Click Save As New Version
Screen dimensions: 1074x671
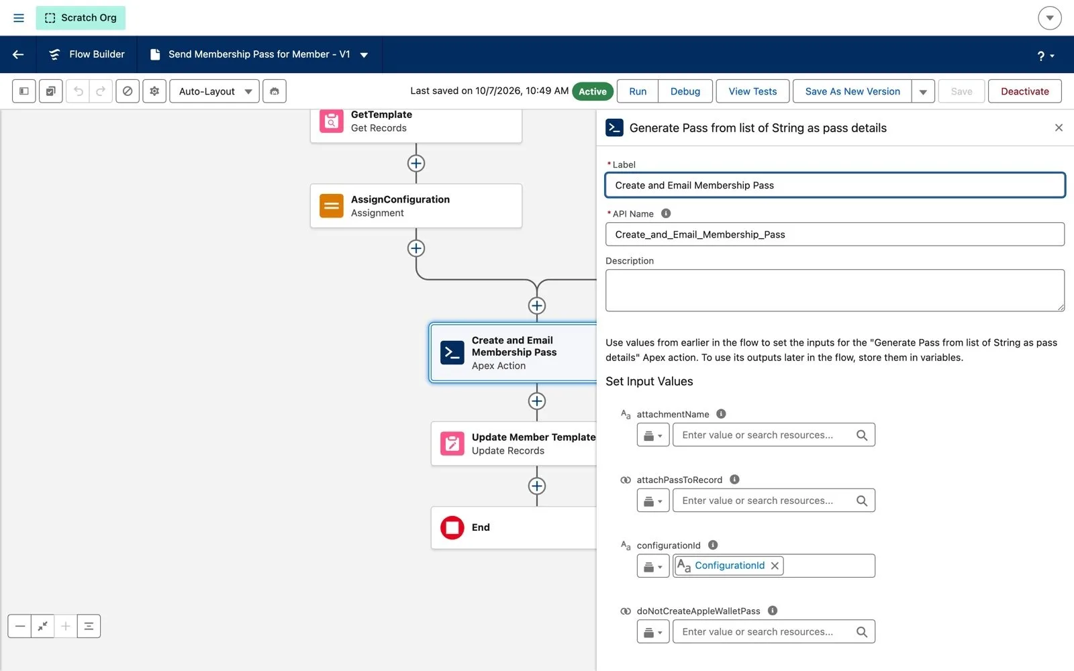click(852, 91)
